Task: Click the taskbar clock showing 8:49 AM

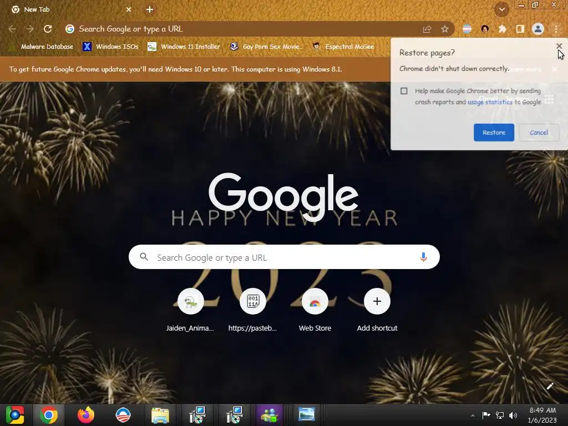Action: pos(542,415)
